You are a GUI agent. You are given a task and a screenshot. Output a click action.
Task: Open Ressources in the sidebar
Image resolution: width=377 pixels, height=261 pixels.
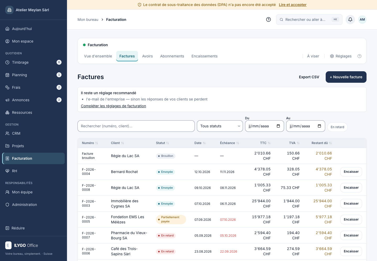[x=34, y=112]
